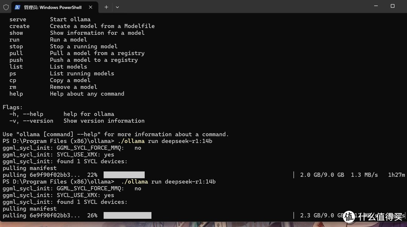Click the second './ollama run deepseek-r1:14b' command
Screen dimensions: 407x227
pyautogui.click(x=168, y=181)
